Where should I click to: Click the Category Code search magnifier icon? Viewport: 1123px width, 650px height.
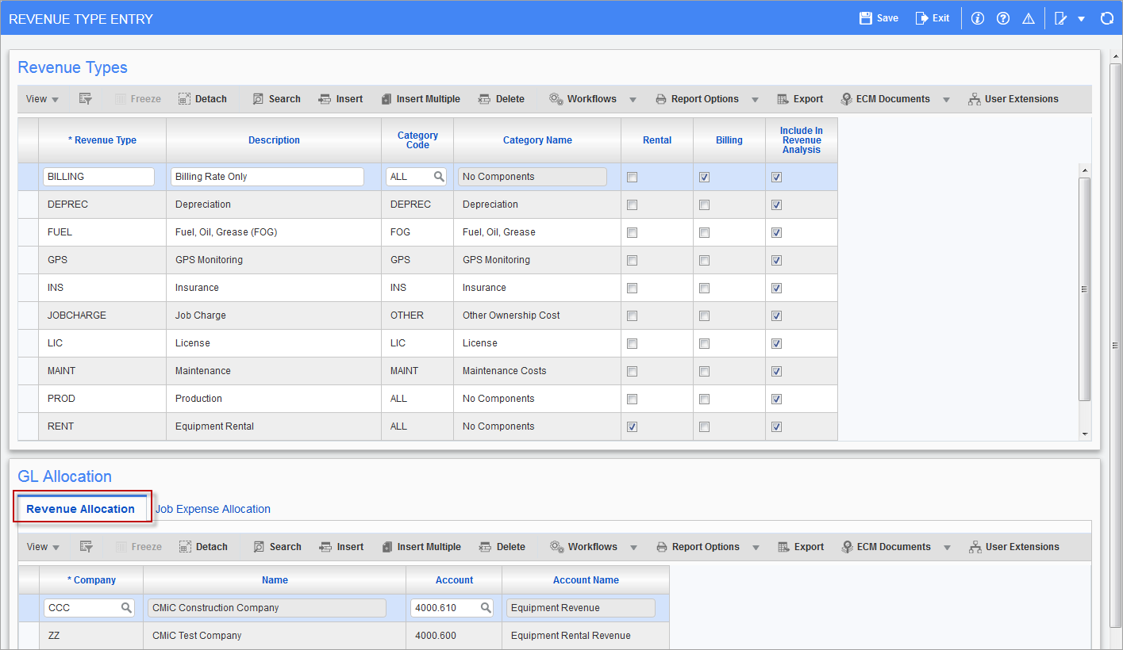click(x=438, y=177)
